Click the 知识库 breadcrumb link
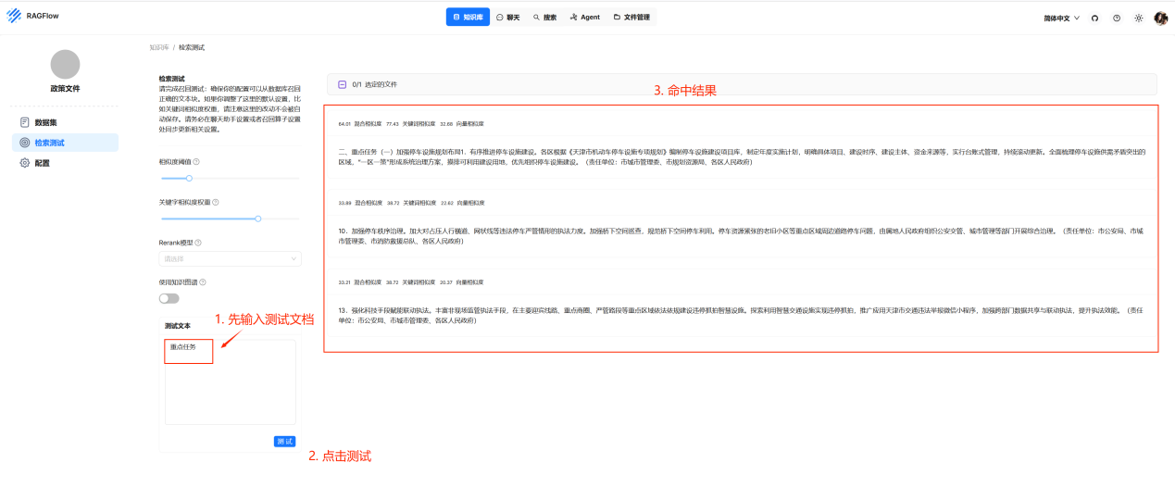Image resolution: width=1175 pixels, height=500 pixels. coord(158,47)
